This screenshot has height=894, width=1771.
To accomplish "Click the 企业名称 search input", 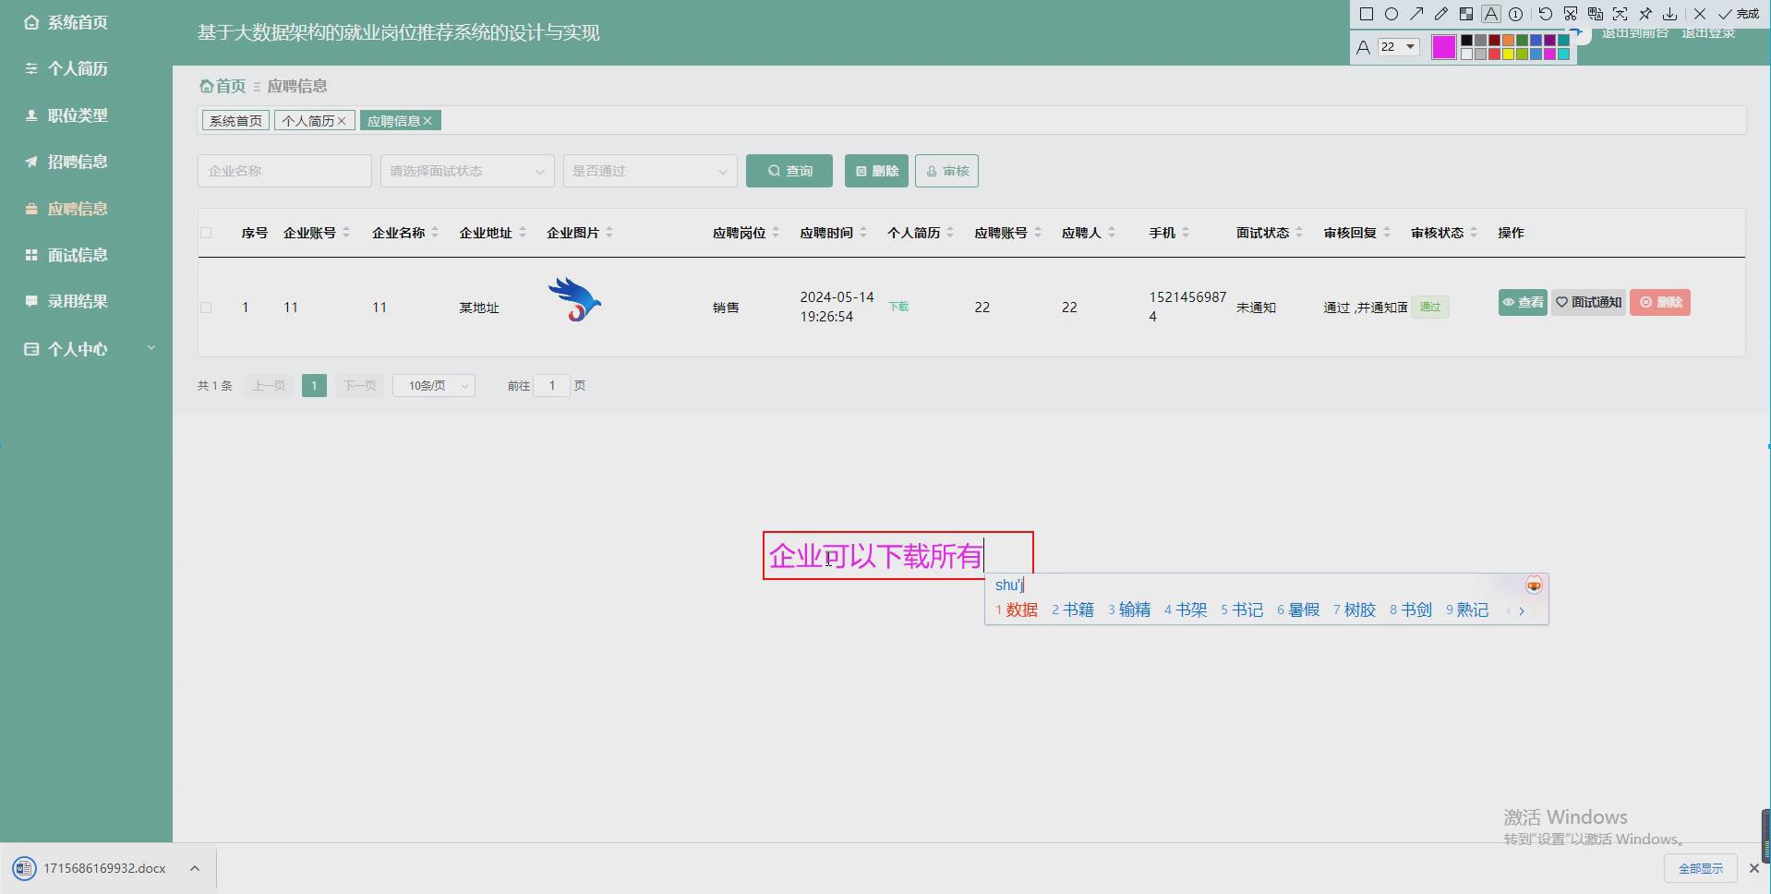I will tap(284, 171).
